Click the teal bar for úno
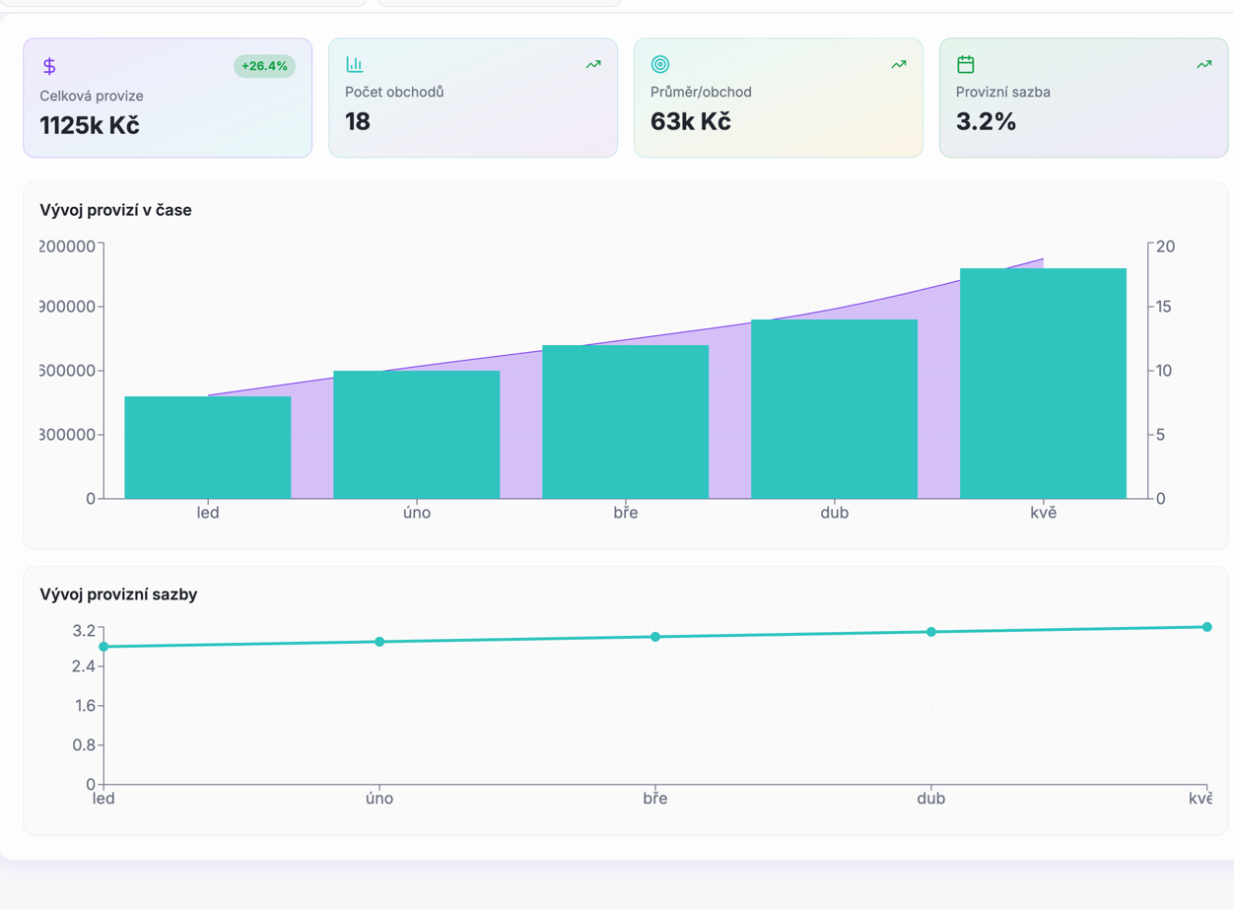The height and width of the screenshot is (910, 1234). click(x=417, y=435)
